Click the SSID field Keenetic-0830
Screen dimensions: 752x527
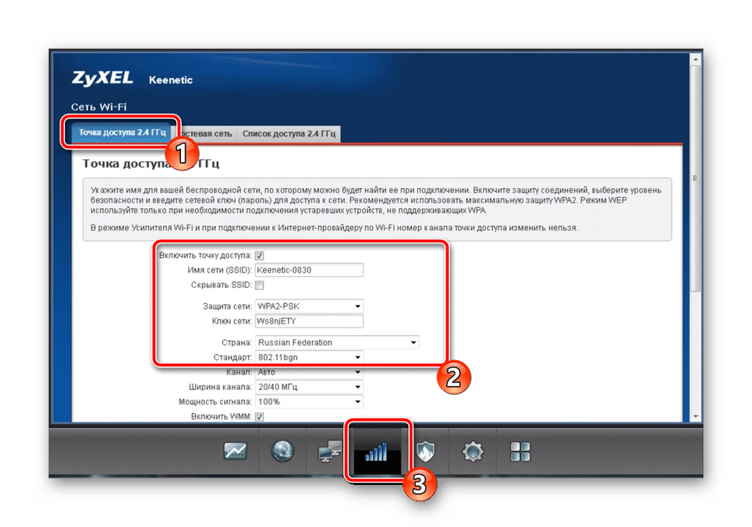pyautogui.click(x=310, y=271)
